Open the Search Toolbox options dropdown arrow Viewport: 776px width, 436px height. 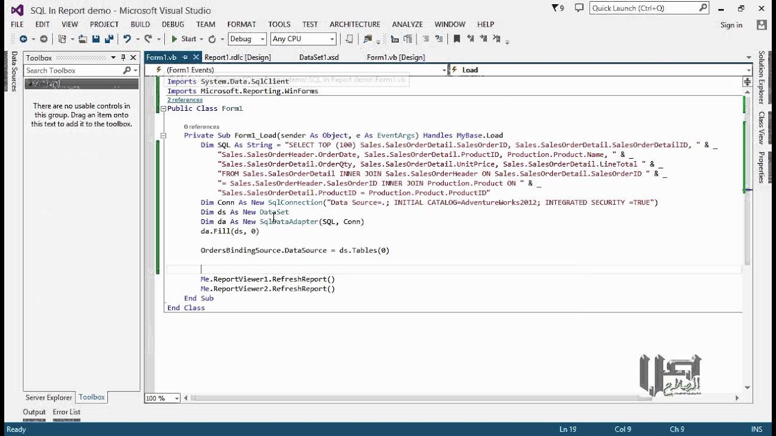[x=135, y=70]
